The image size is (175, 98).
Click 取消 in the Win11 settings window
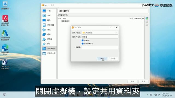pyautogui.click(x=143, y=81)
